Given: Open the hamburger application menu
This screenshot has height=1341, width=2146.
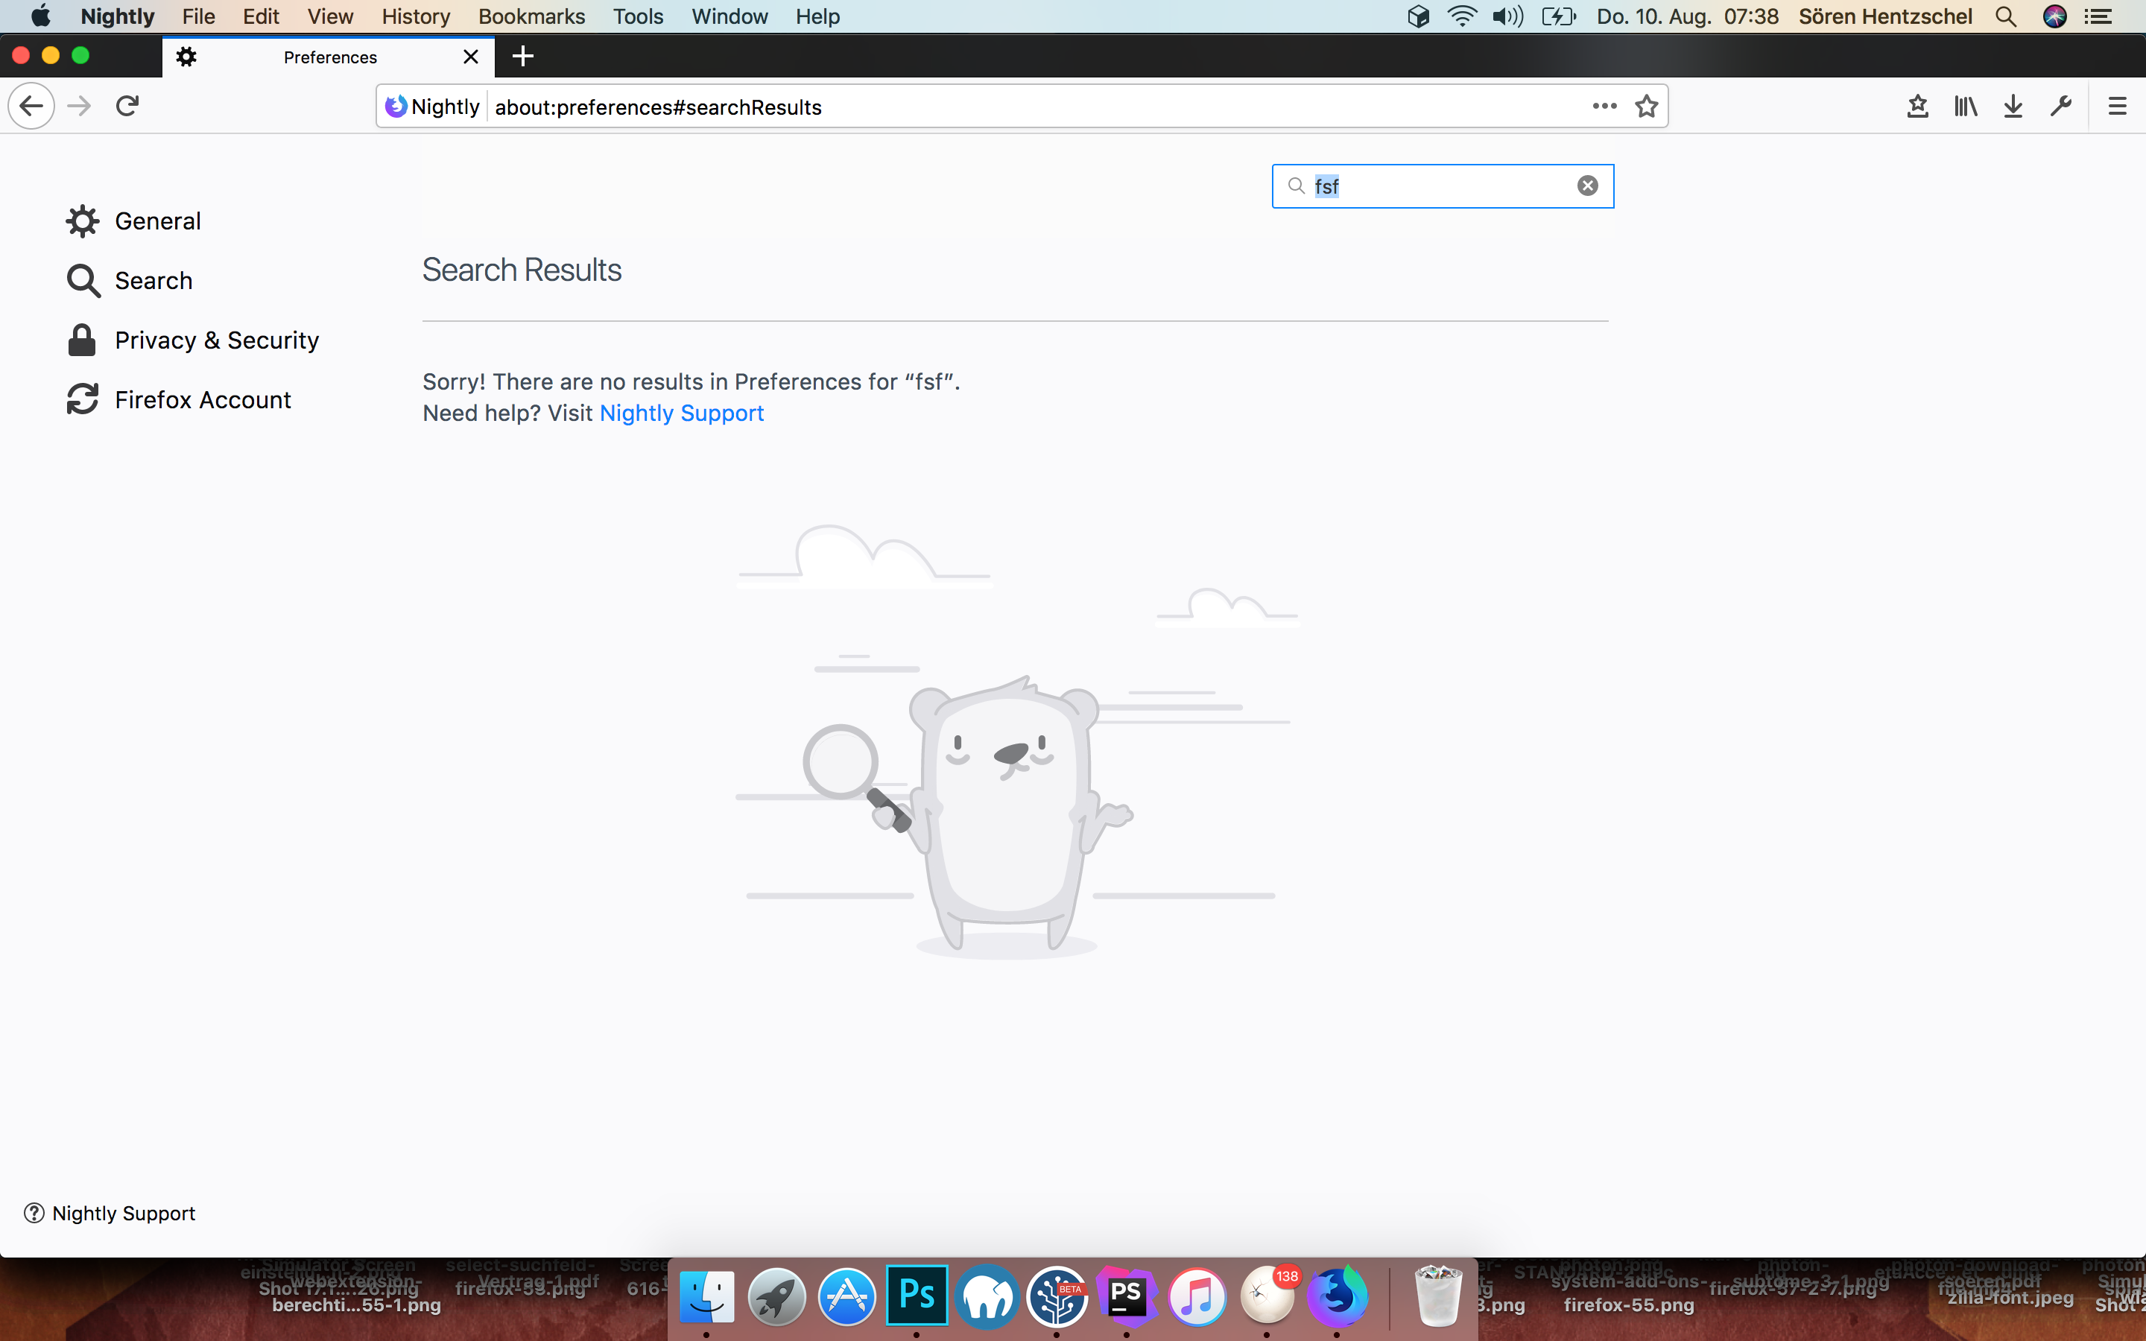Looking at the screenshot, I should (2118, 107).
